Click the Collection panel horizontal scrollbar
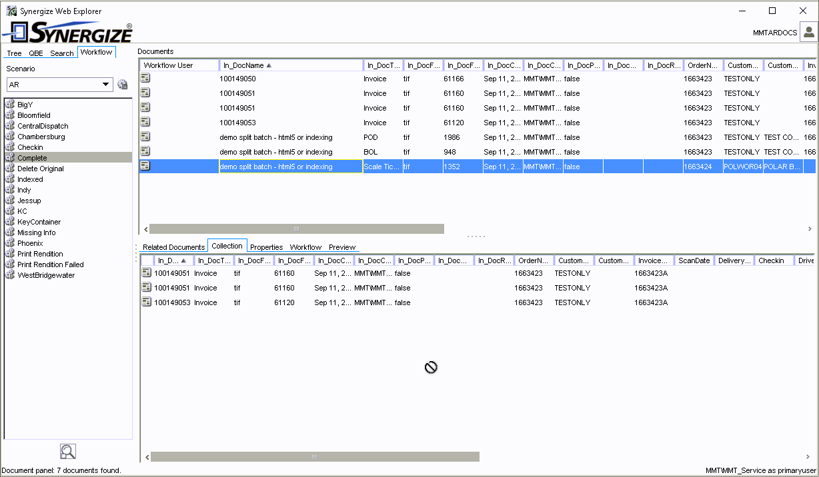The width and height of the screenshot is (819, 477). [315, 456]
